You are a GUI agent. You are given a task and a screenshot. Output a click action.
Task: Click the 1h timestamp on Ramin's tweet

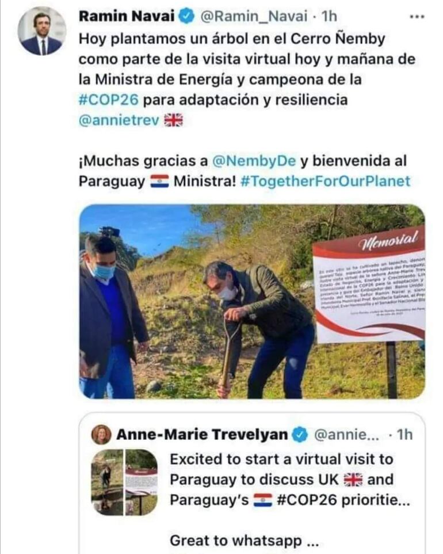point(329,16)
